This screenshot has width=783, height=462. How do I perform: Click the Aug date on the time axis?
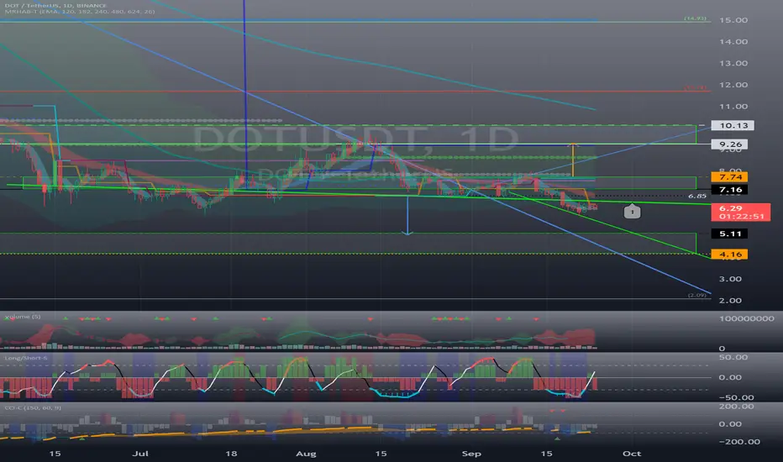point(306,454)
